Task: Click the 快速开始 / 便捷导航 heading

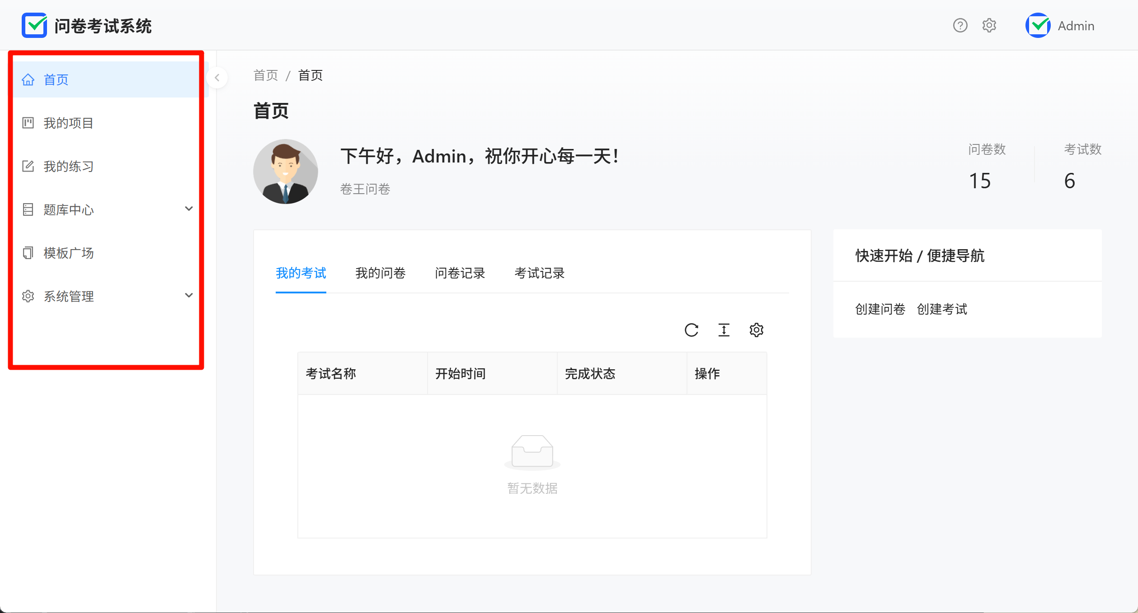Action: coord(920,255)
